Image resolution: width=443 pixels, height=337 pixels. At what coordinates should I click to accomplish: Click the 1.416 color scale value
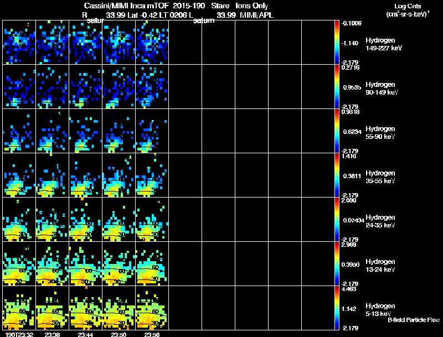click(x=349, y=157)
